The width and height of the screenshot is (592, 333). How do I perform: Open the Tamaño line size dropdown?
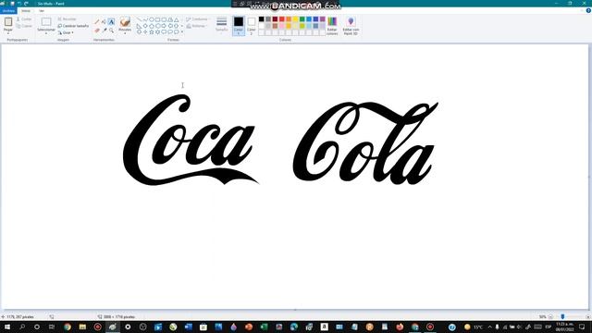coord(222,25)
